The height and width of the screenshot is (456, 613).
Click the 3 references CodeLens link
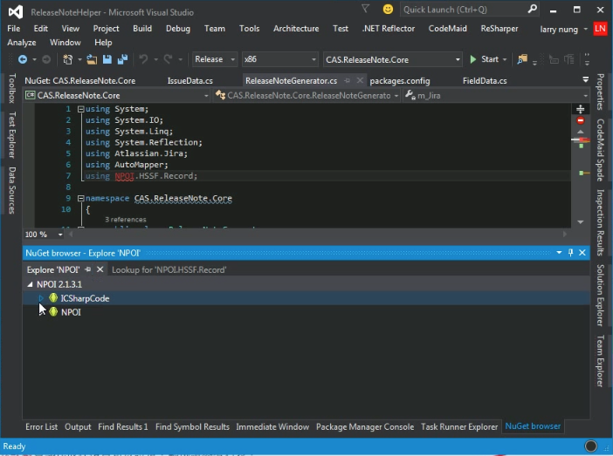tap(126, 220)
